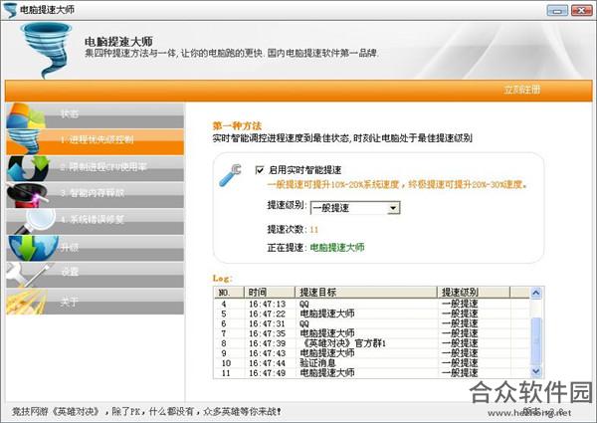
Task: Click the 提速目标 column header
Action: (x=366, y=293)
